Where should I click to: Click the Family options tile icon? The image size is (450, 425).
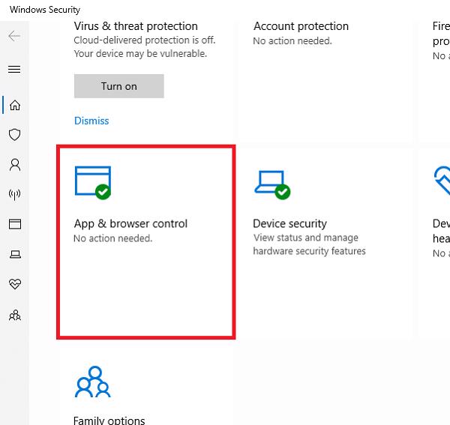[93, 382]
